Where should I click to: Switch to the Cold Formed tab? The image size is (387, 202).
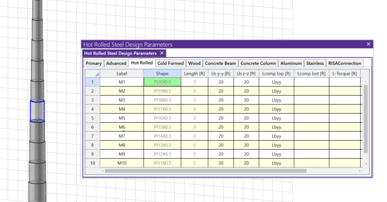170,63
